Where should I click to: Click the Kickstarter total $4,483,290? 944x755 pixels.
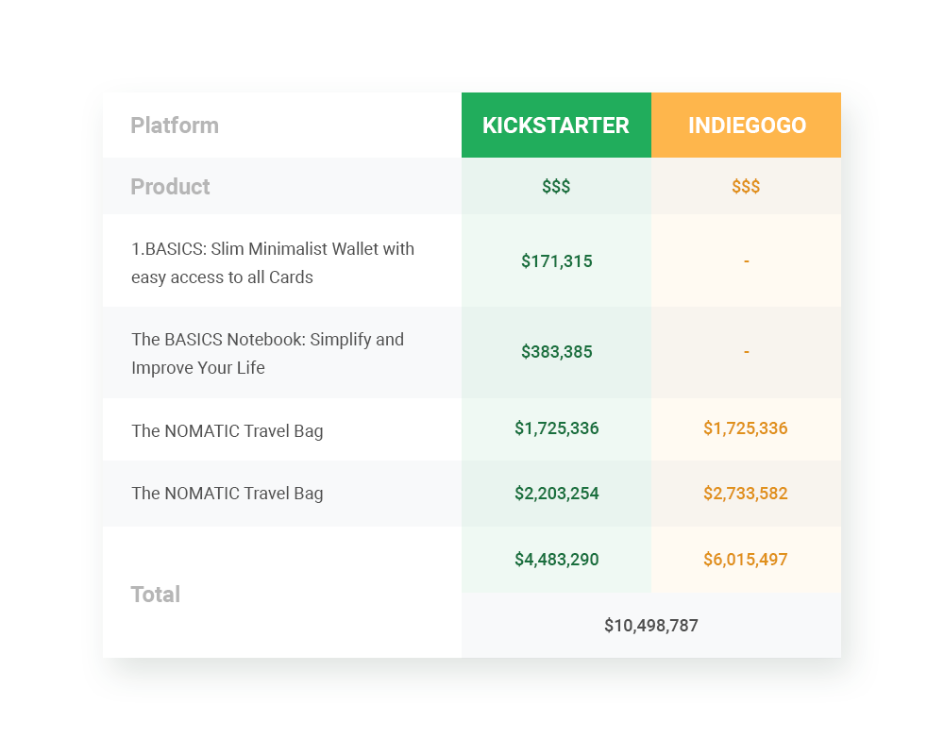coord(557,560)
